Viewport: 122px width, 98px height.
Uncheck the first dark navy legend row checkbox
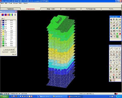pyautogui.click(x=1, y=21)
